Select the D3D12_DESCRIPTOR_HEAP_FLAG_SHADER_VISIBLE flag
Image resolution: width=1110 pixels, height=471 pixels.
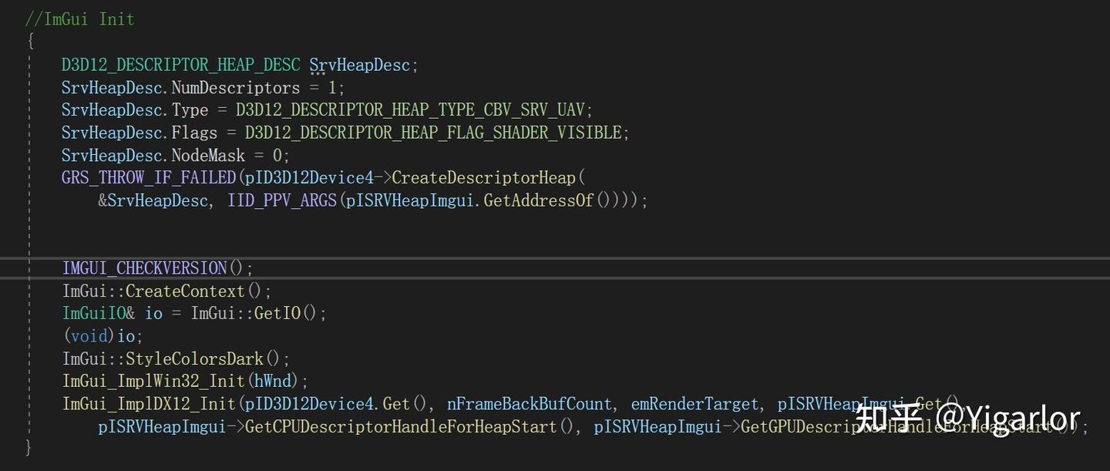[x=433, y=133]
